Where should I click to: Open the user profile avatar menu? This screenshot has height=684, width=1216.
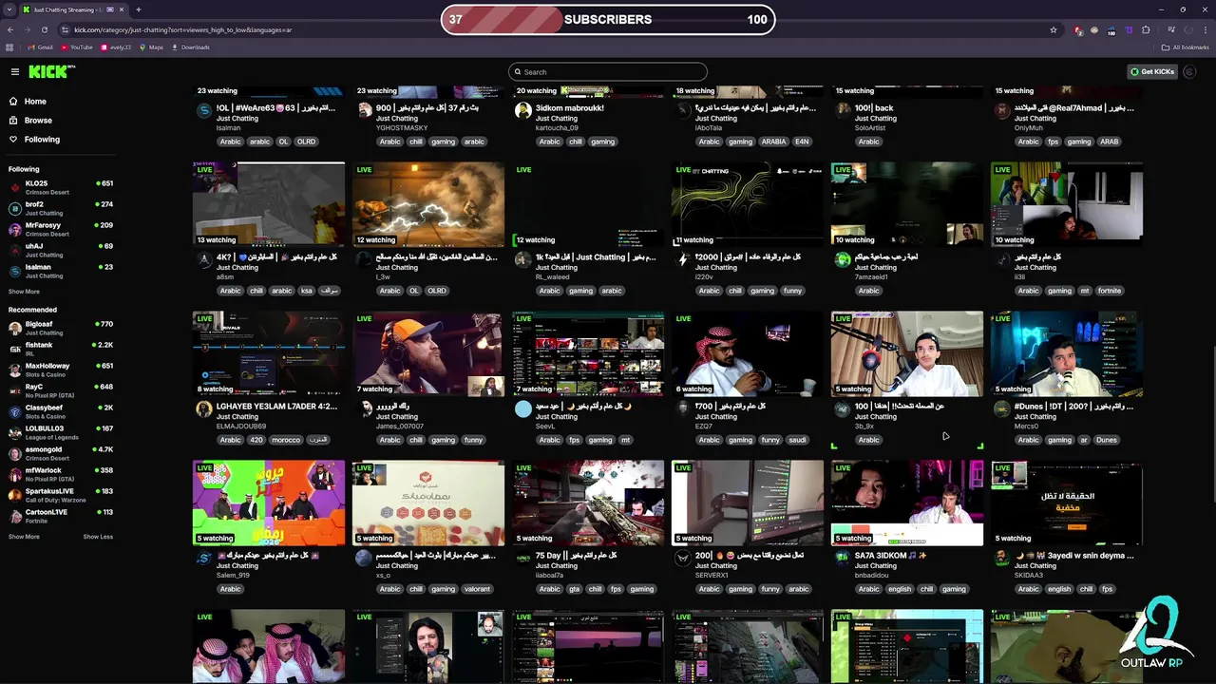[x=1191, y=72]
